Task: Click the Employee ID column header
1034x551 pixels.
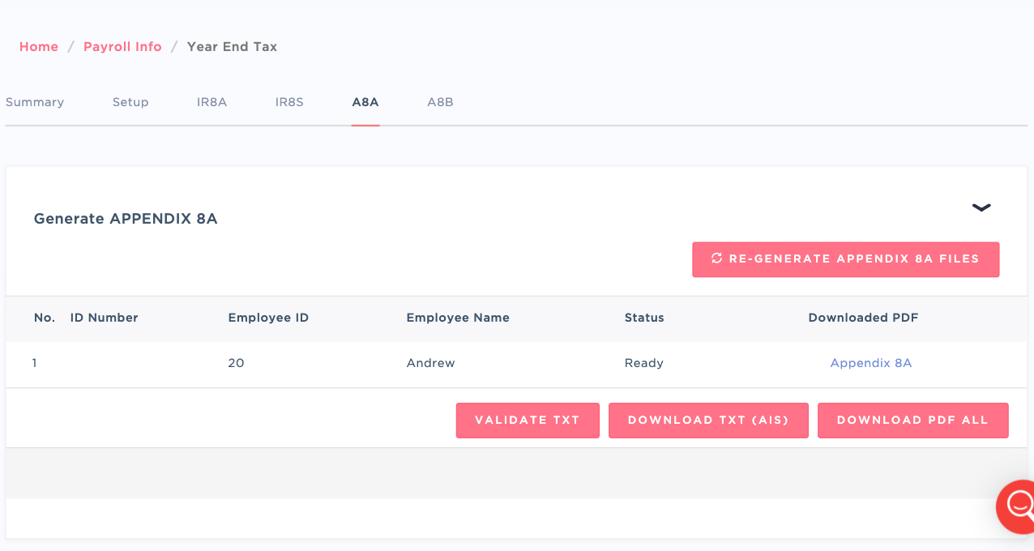Action: pyautogui.click(x=268, y=318)
